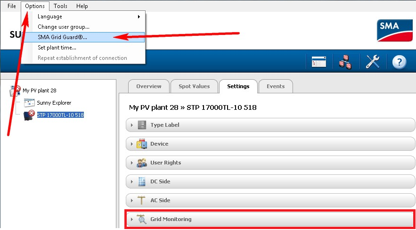Expand the DC Side section

pyautogui.click(x=270, y=182)
